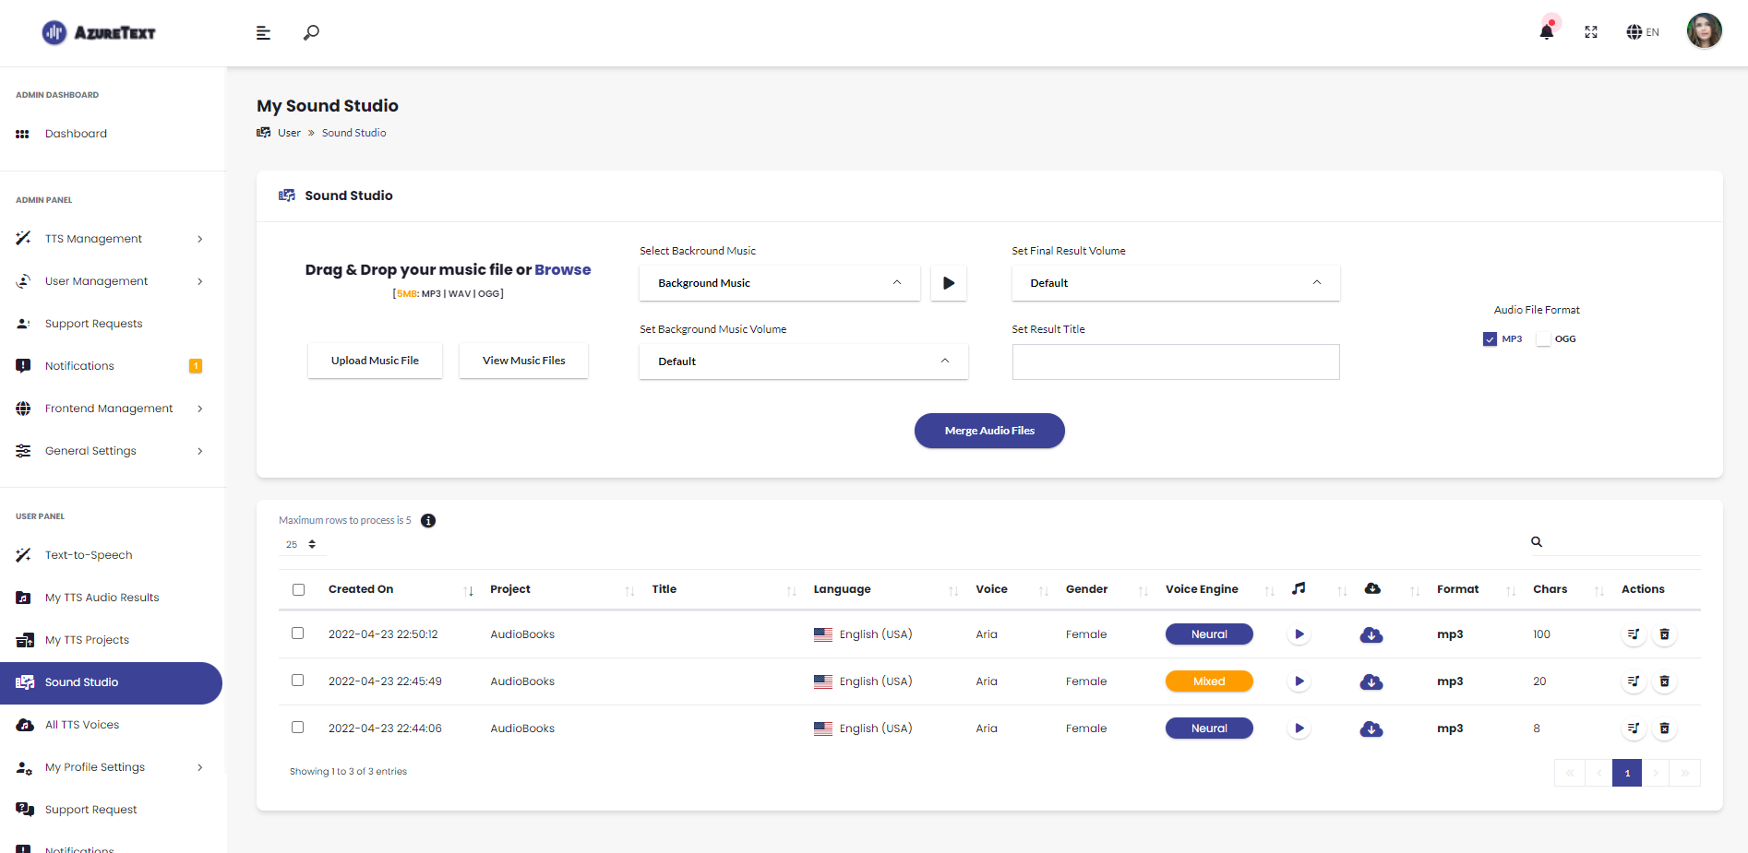Select the 22:50:12 AudioBooks row checkbox
1748x853 pixels.
pyautogui.click(x=297, y=634)
